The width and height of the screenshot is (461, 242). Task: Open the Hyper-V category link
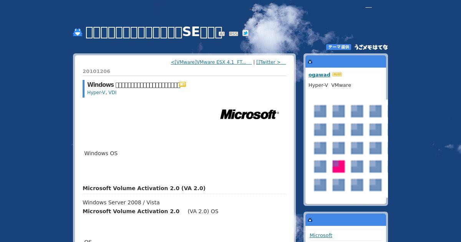(96, 93)
